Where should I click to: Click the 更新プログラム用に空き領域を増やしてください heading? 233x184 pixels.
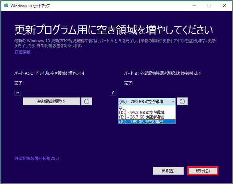[x=114, y=30]
